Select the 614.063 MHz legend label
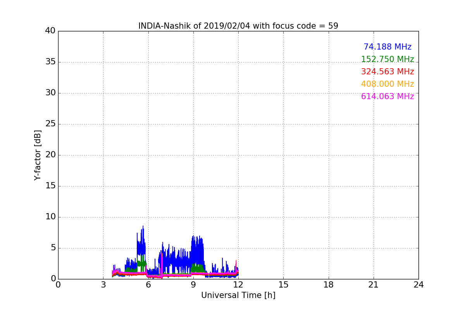This screenshot has height=310, width=465. click(387, 96)
